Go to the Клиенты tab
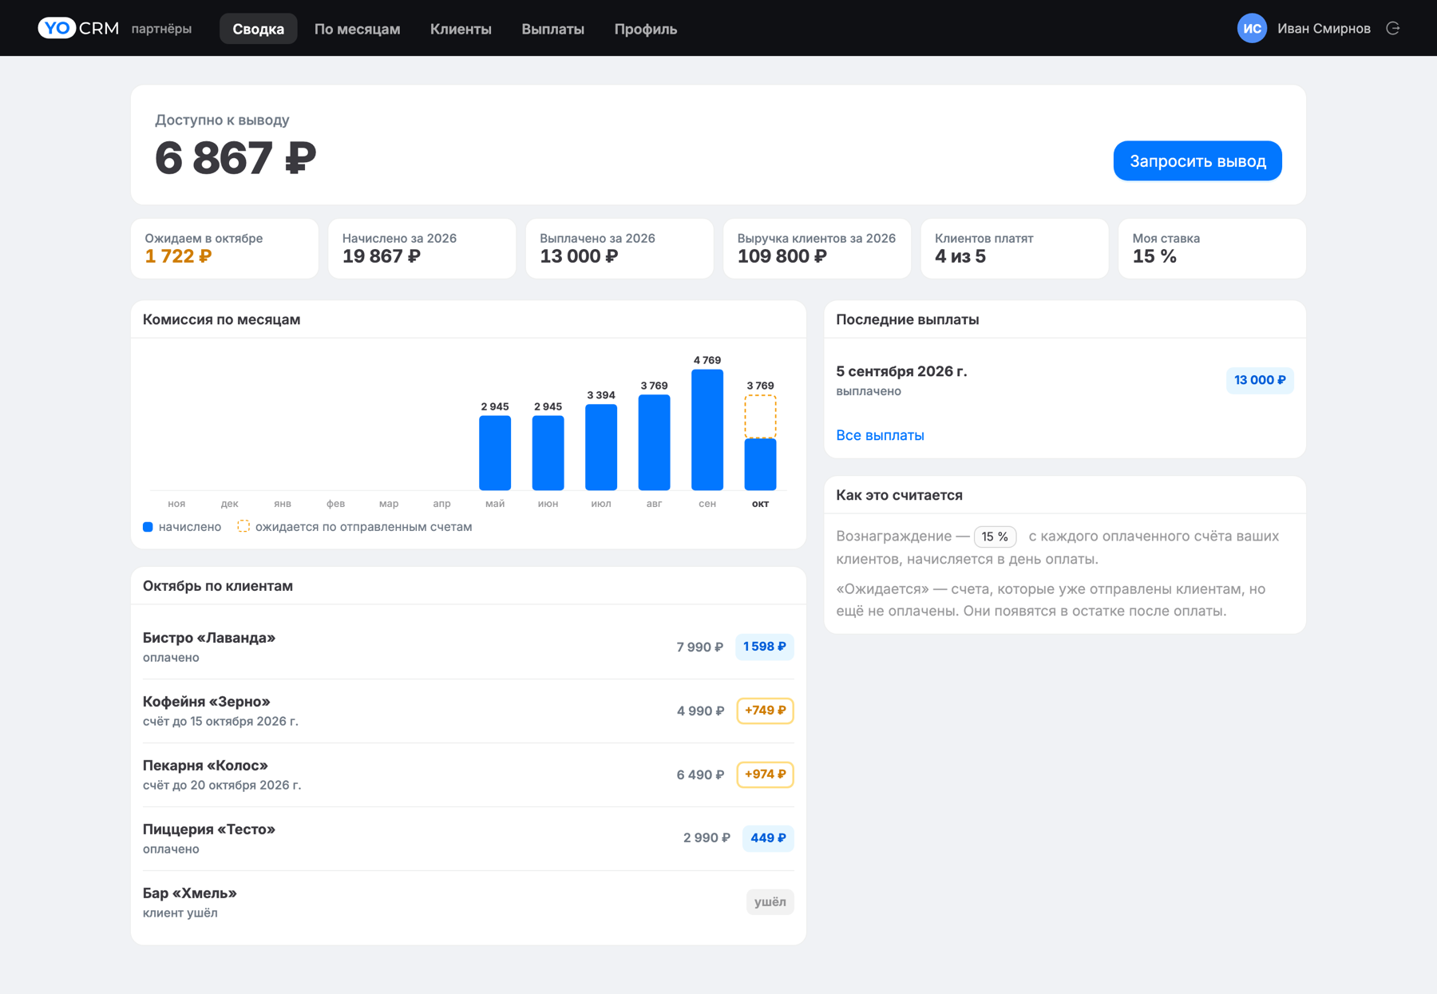This screenshot has height=994, width=1437. click(x=461, y=29)
